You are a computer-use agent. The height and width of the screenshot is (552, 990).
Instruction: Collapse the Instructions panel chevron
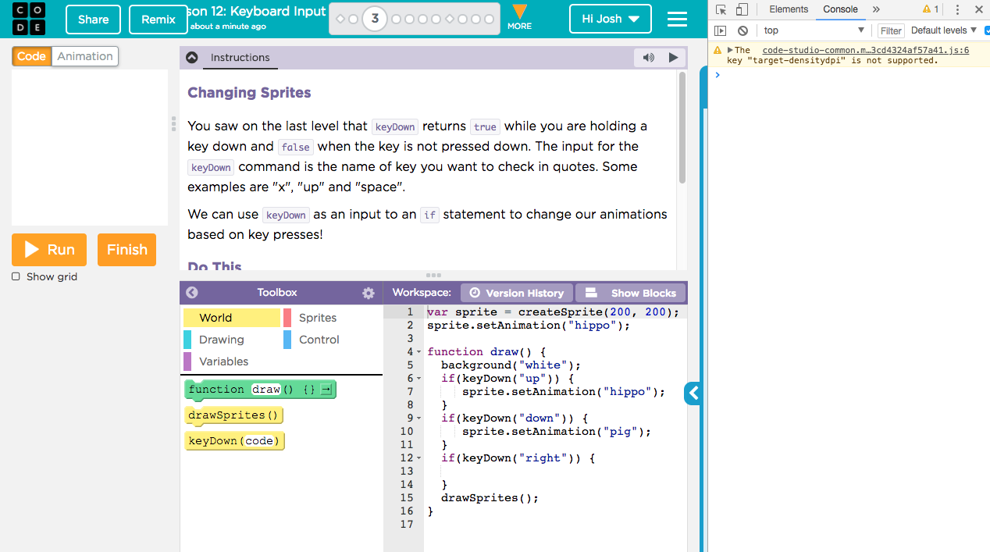[x=192, y=58]
